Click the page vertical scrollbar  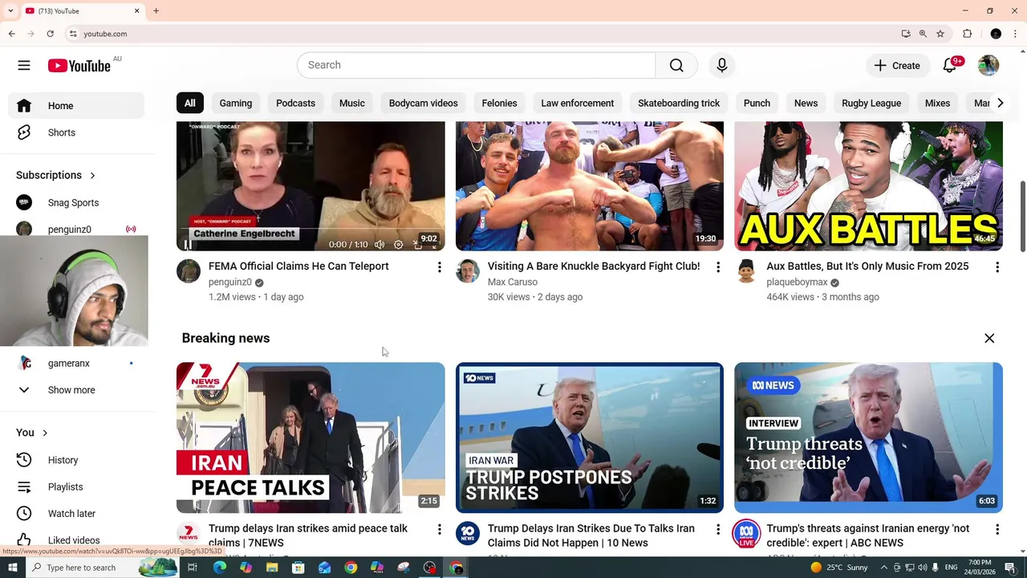tap(1022, 217)
